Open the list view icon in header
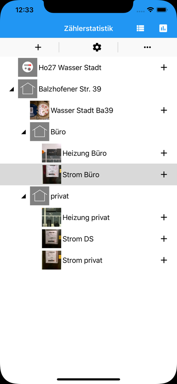177x384 pixels. 140,28
